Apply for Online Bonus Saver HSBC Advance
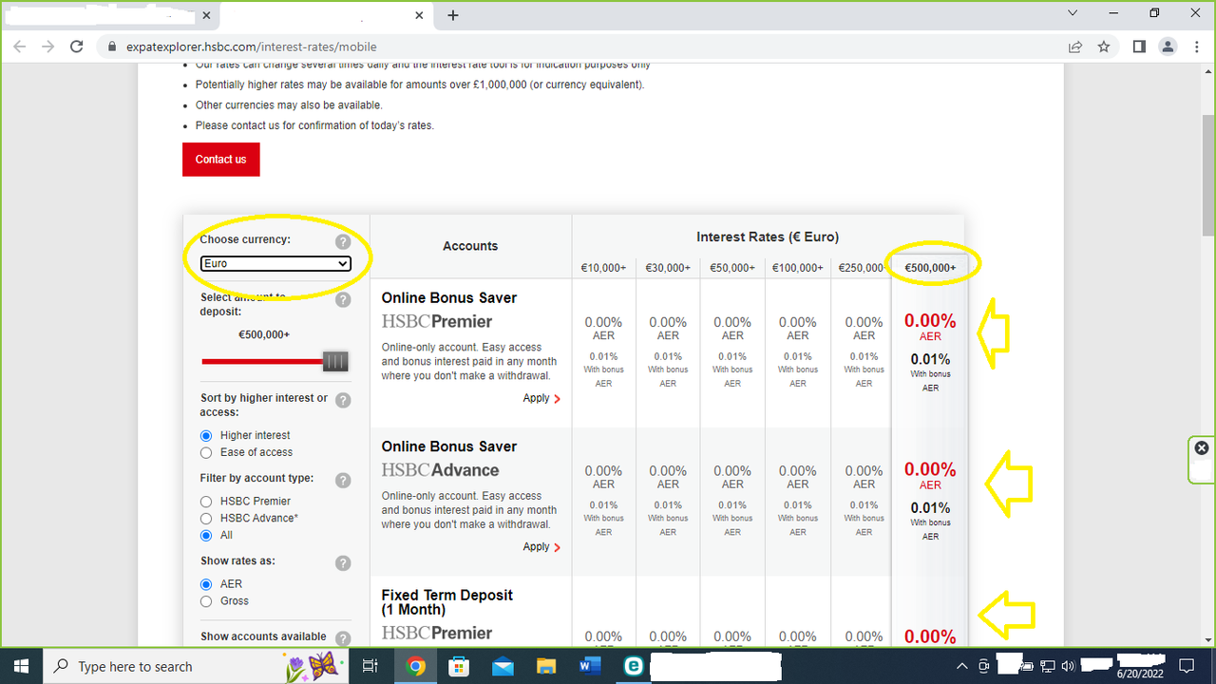This screenshot has height=684, width=1216. click(x=541, y=547)
